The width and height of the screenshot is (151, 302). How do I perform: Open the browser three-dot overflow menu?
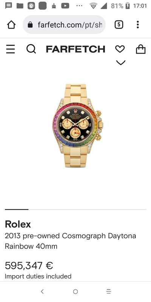pos(138,25)
